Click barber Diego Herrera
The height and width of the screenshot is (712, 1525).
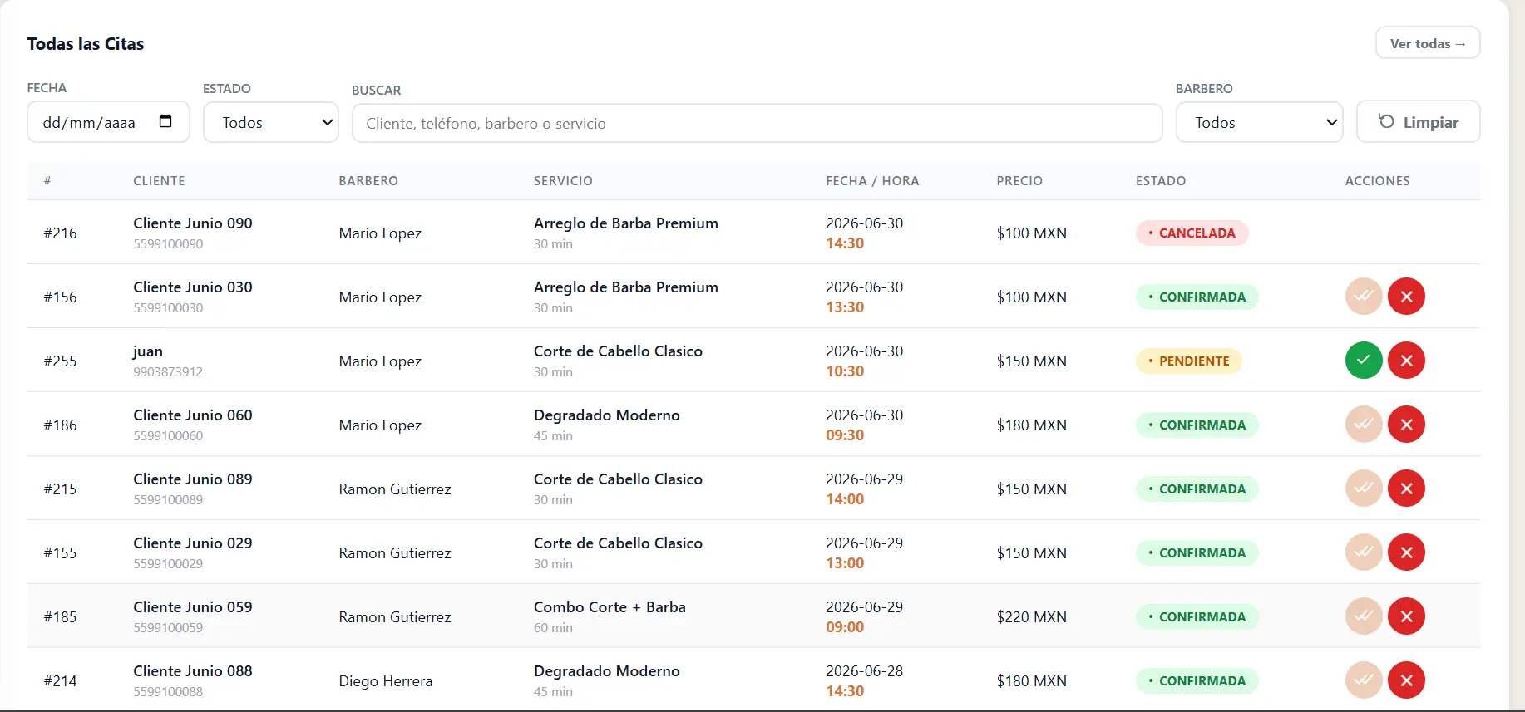point(386,680)
